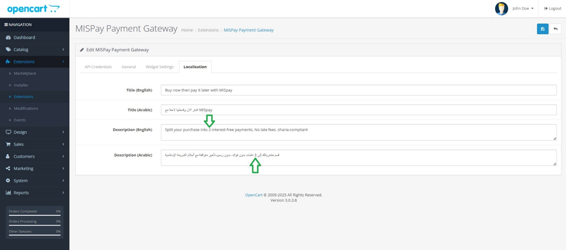Open Events in the Extensions submenu
This screenshot has width=566, height=250.
click(35, 120)
